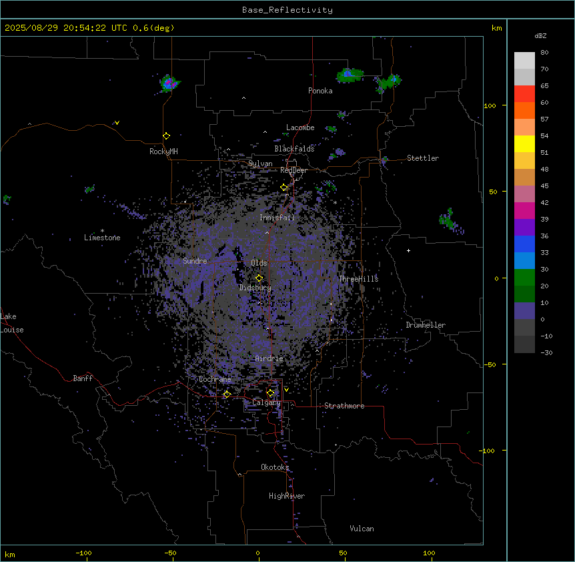
Task: Click the Olds city label
Action: (259, 263)
